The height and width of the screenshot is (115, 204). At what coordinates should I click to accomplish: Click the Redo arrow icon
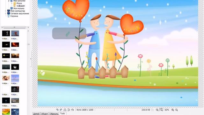pos(61,110)
